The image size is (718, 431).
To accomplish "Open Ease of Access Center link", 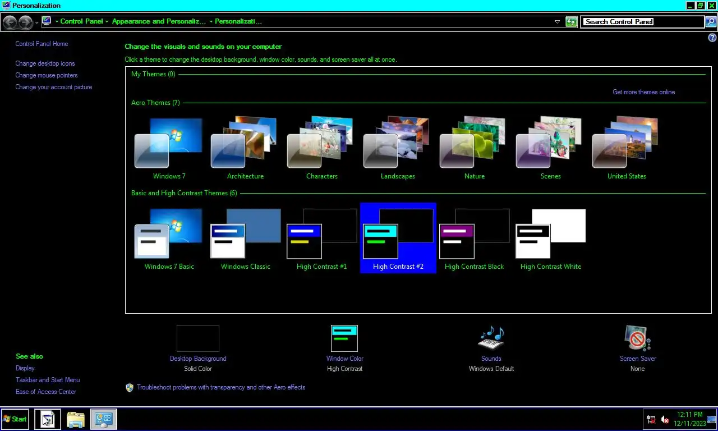I will click(46, 392).
